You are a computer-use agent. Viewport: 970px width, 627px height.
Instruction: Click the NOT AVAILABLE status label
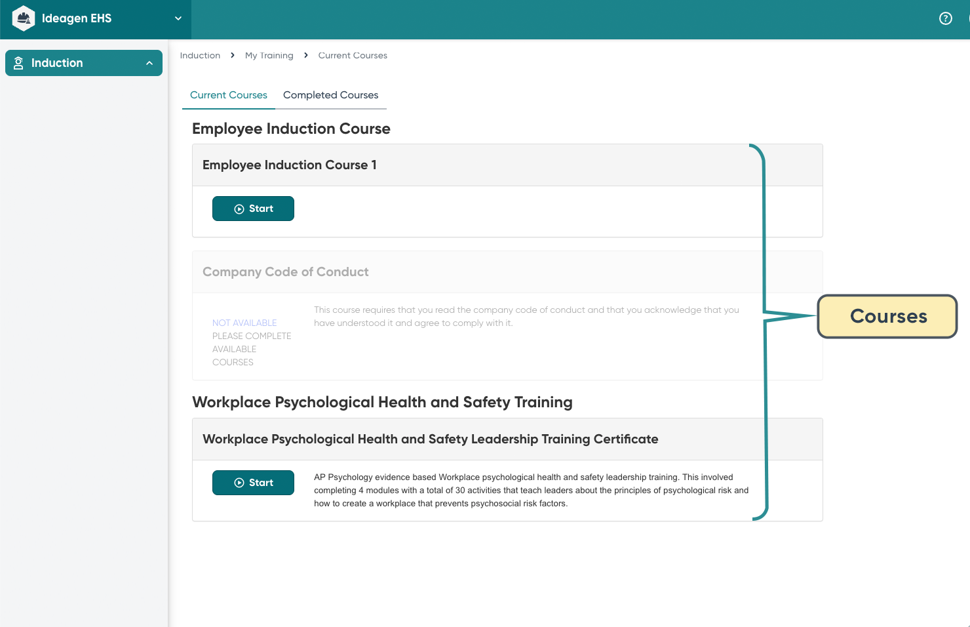244,323
